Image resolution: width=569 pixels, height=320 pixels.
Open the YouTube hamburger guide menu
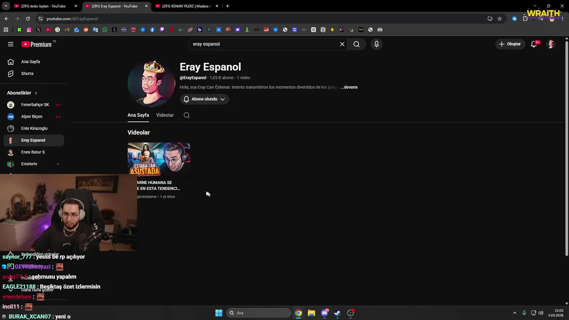click(11, 44)
